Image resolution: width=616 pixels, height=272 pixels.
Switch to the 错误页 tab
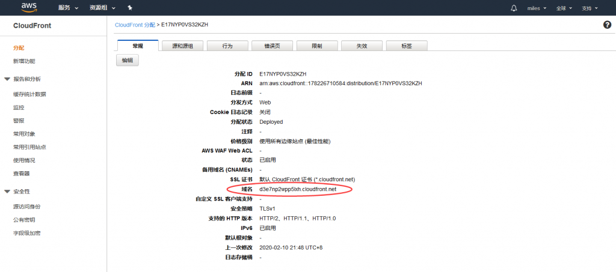pyautogui.click(x=273, y=46)
